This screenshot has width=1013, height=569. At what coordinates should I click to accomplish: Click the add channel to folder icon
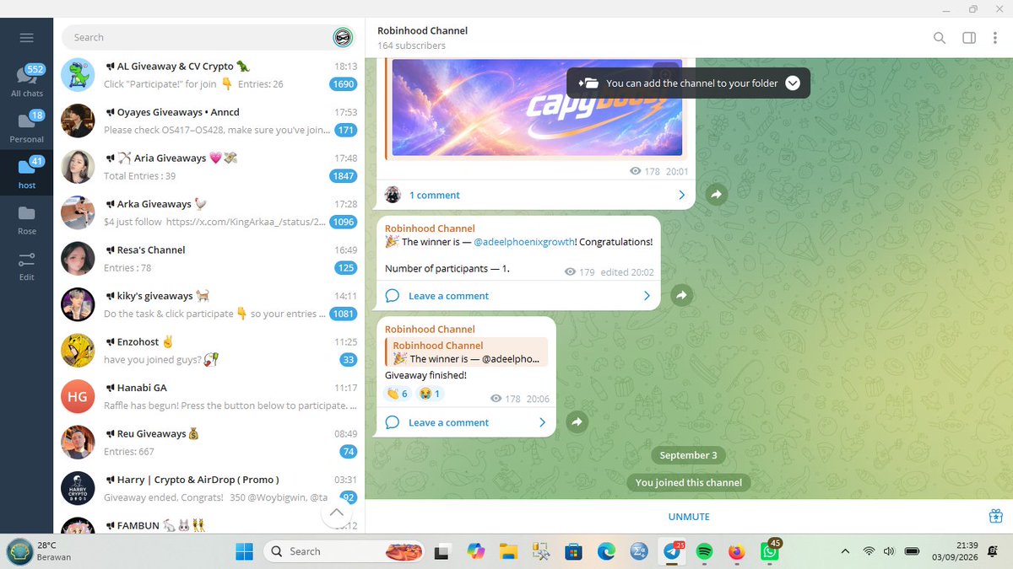click(x=588, y=83)
